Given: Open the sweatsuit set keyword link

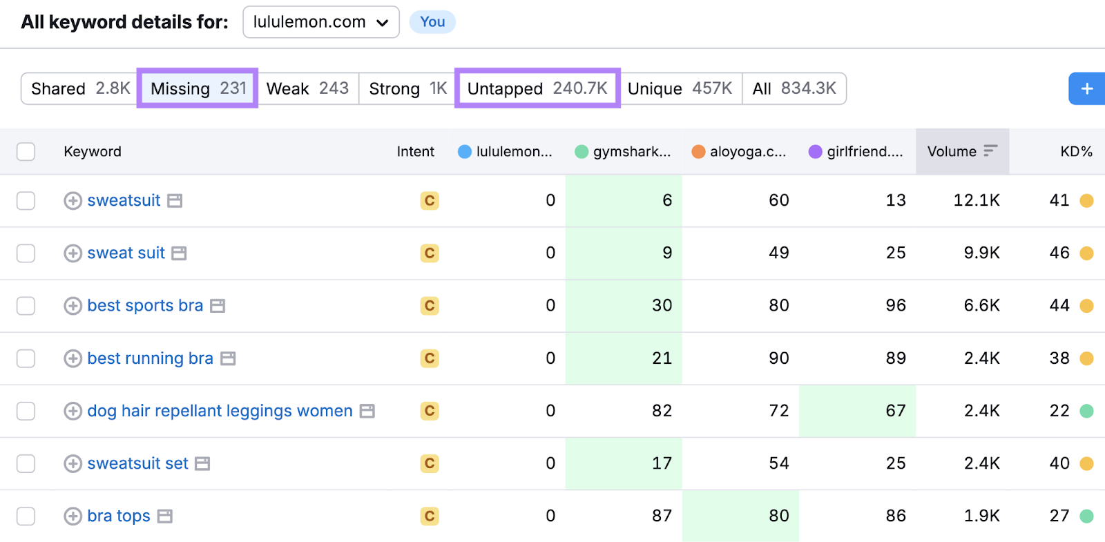Looking at the screenshot, I should pos(137,463).
